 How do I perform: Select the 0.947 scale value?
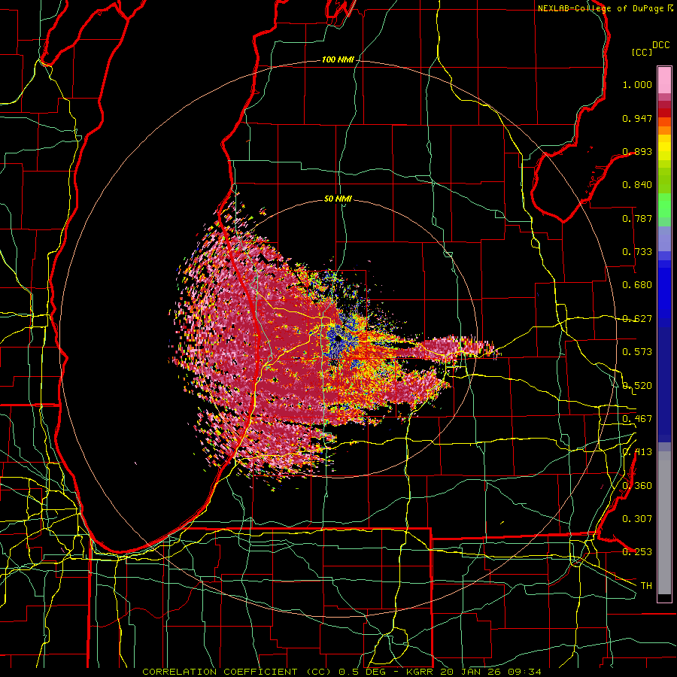coord(637,118)
